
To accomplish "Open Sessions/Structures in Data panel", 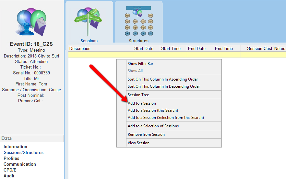I will pos(24,153).
